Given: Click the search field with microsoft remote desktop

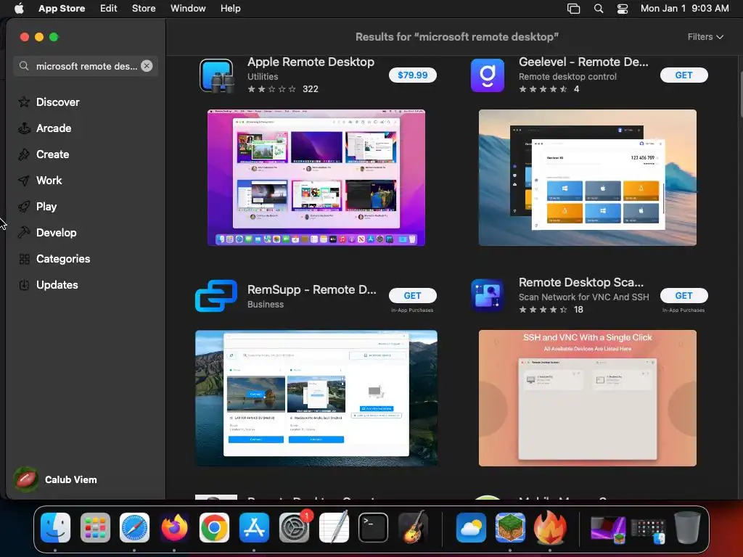Looking at the screenshot, I should pyautogui.click(x=86, y=66).
